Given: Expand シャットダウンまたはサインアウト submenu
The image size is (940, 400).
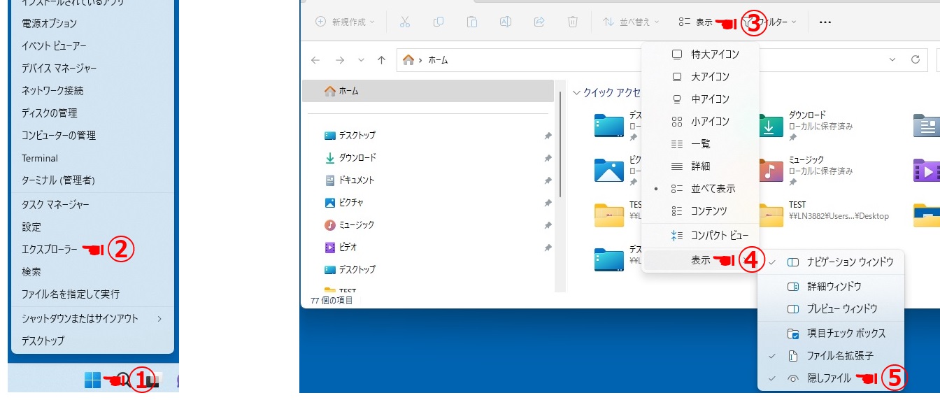Looking at the screenshot, I should (92, 318).
